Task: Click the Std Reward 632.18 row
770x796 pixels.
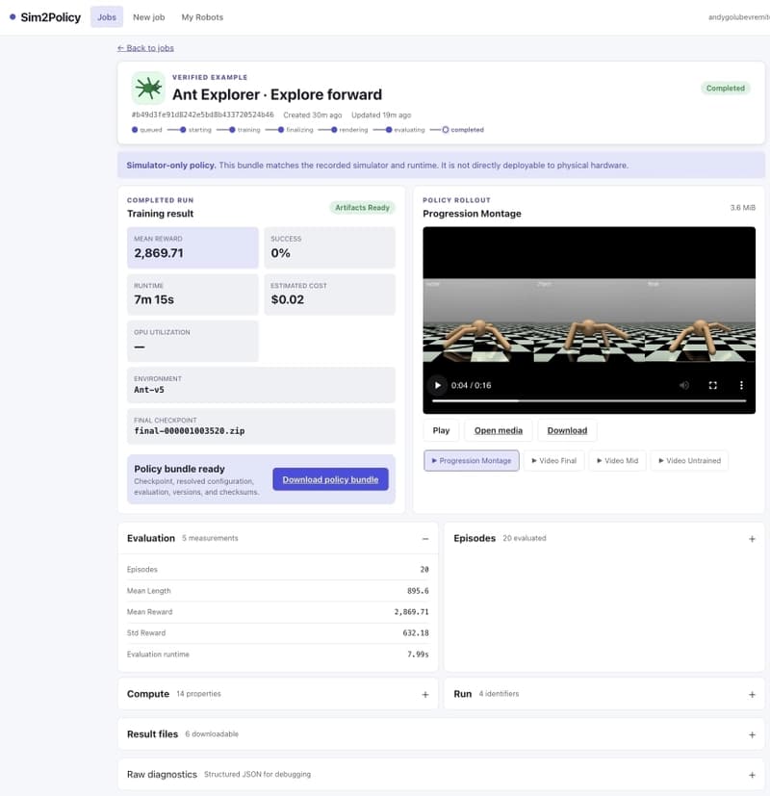Action: point(277,633)
